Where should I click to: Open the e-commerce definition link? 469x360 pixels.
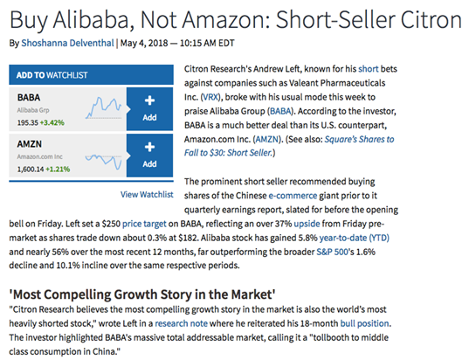pyautogui.click(x=293, y=196)
